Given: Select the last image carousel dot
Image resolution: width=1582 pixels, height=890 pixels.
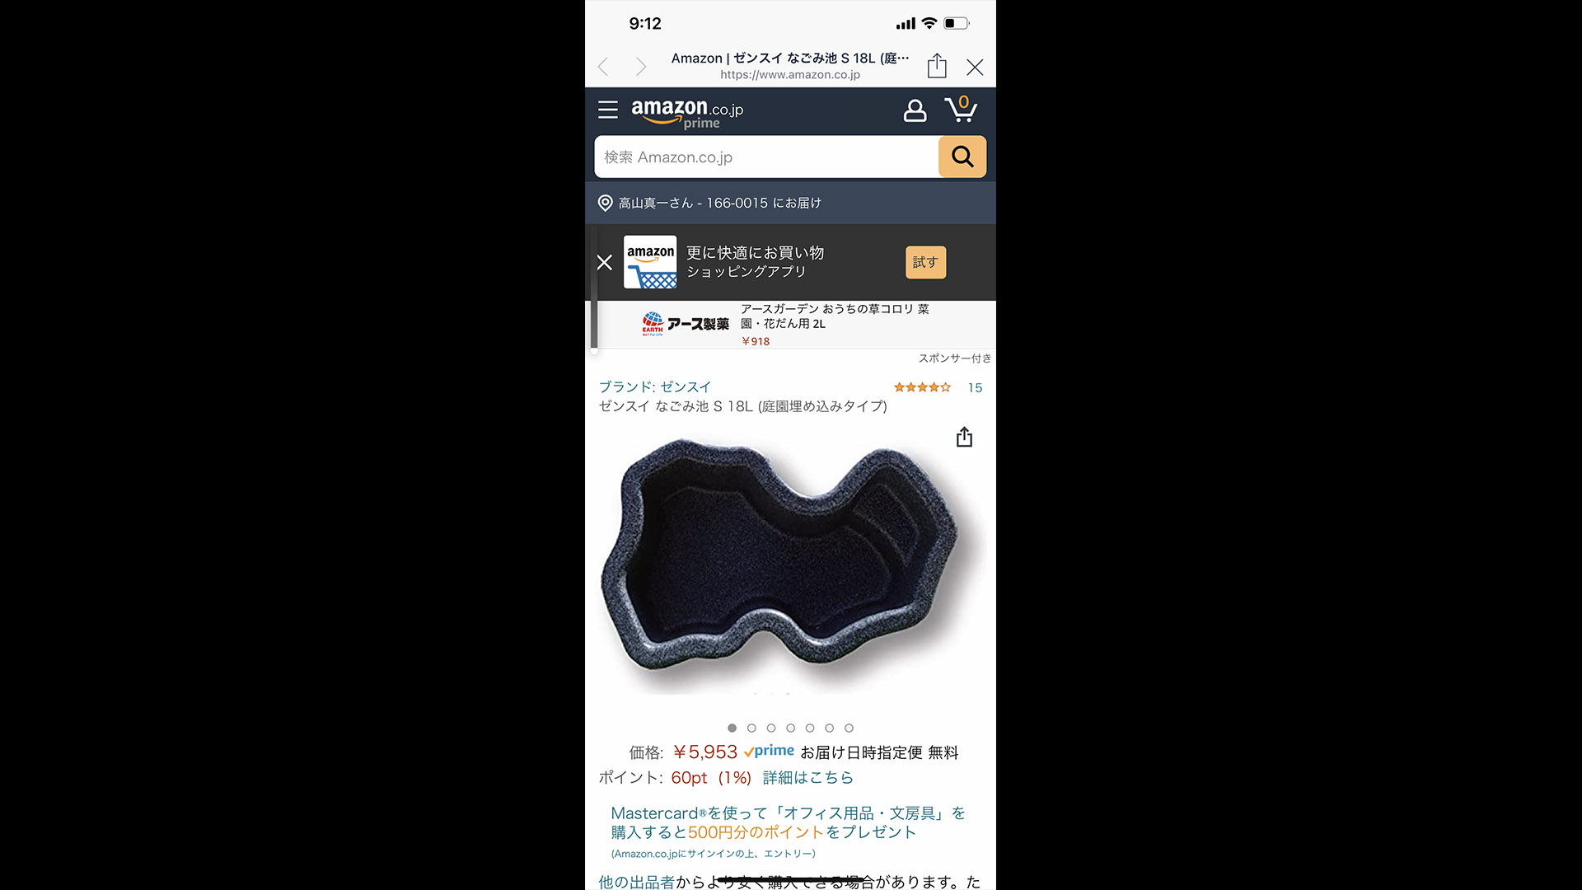Looking at the screenshot, I should (849, 728).
